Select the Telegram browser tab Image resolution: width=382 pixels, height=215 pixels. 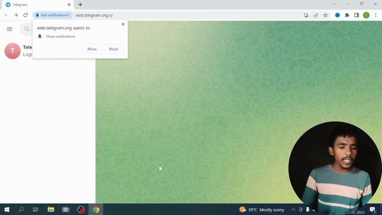point(38,5)
